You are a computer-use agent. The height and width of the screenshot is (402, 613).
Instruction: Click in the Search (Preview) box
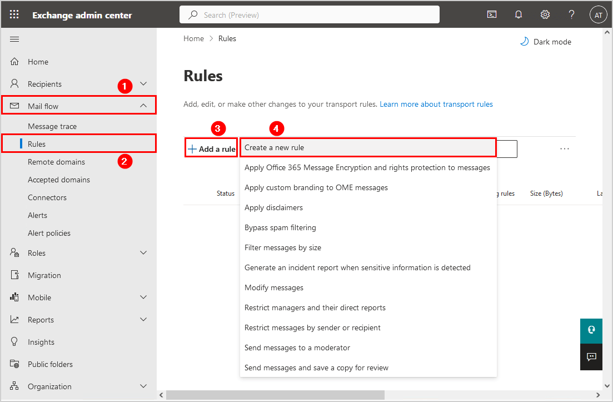point(310,15)
